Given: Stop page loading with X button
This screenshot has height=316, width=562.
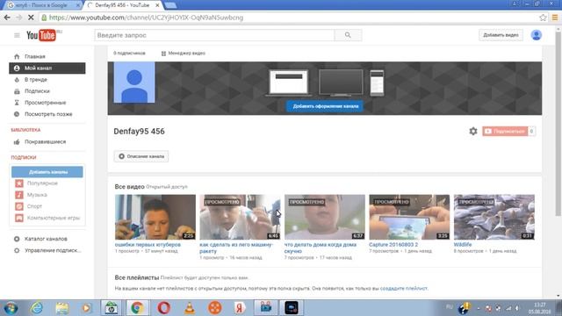Looking at the screenshot, I should click(x=31, y=18).
